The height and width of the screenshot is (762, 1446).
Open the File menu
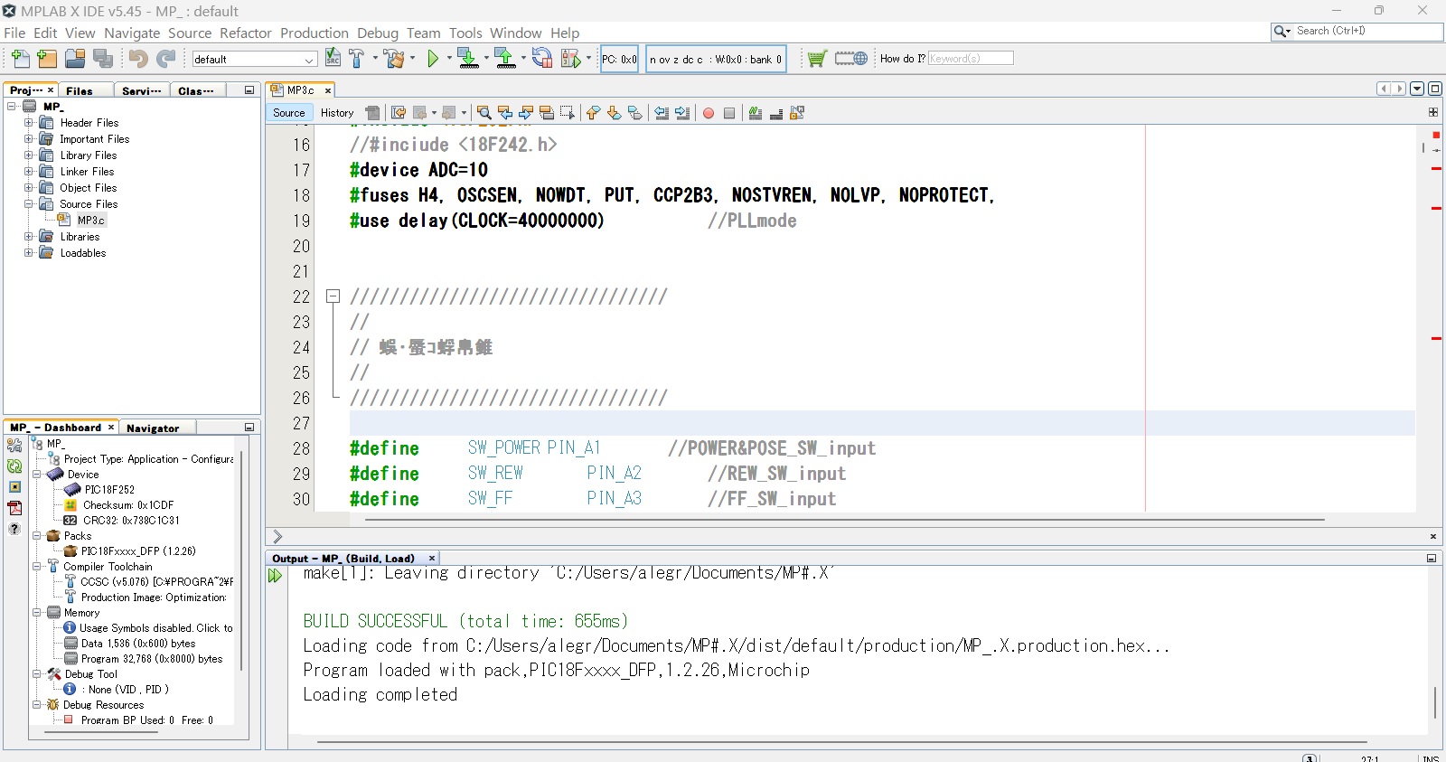coord(14,33)
